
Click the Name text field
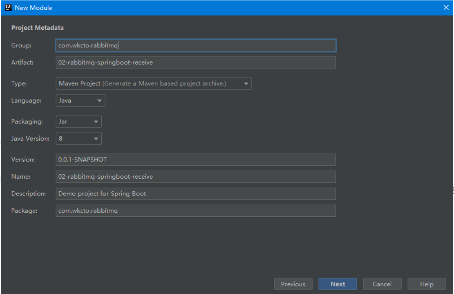click(196, 177)
